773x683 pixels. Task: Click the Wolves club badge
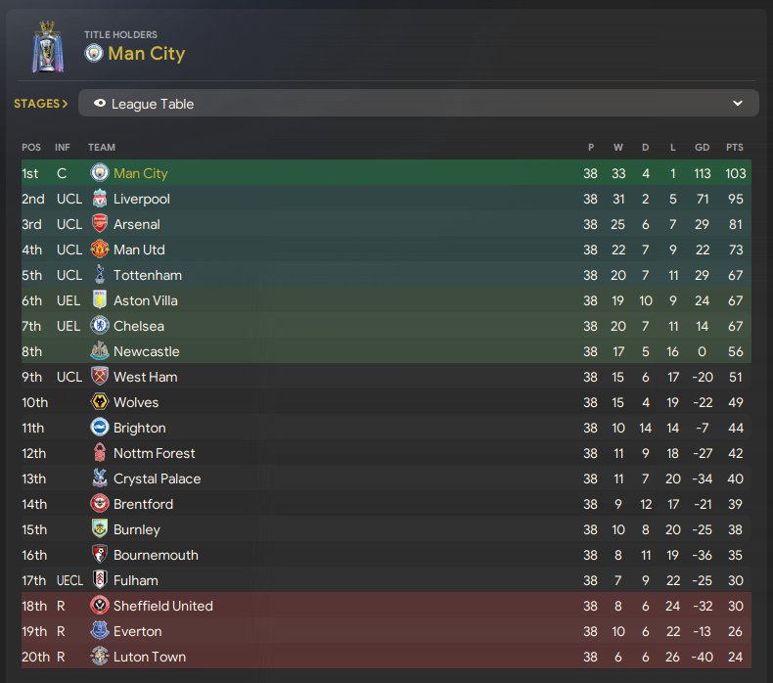100,402
